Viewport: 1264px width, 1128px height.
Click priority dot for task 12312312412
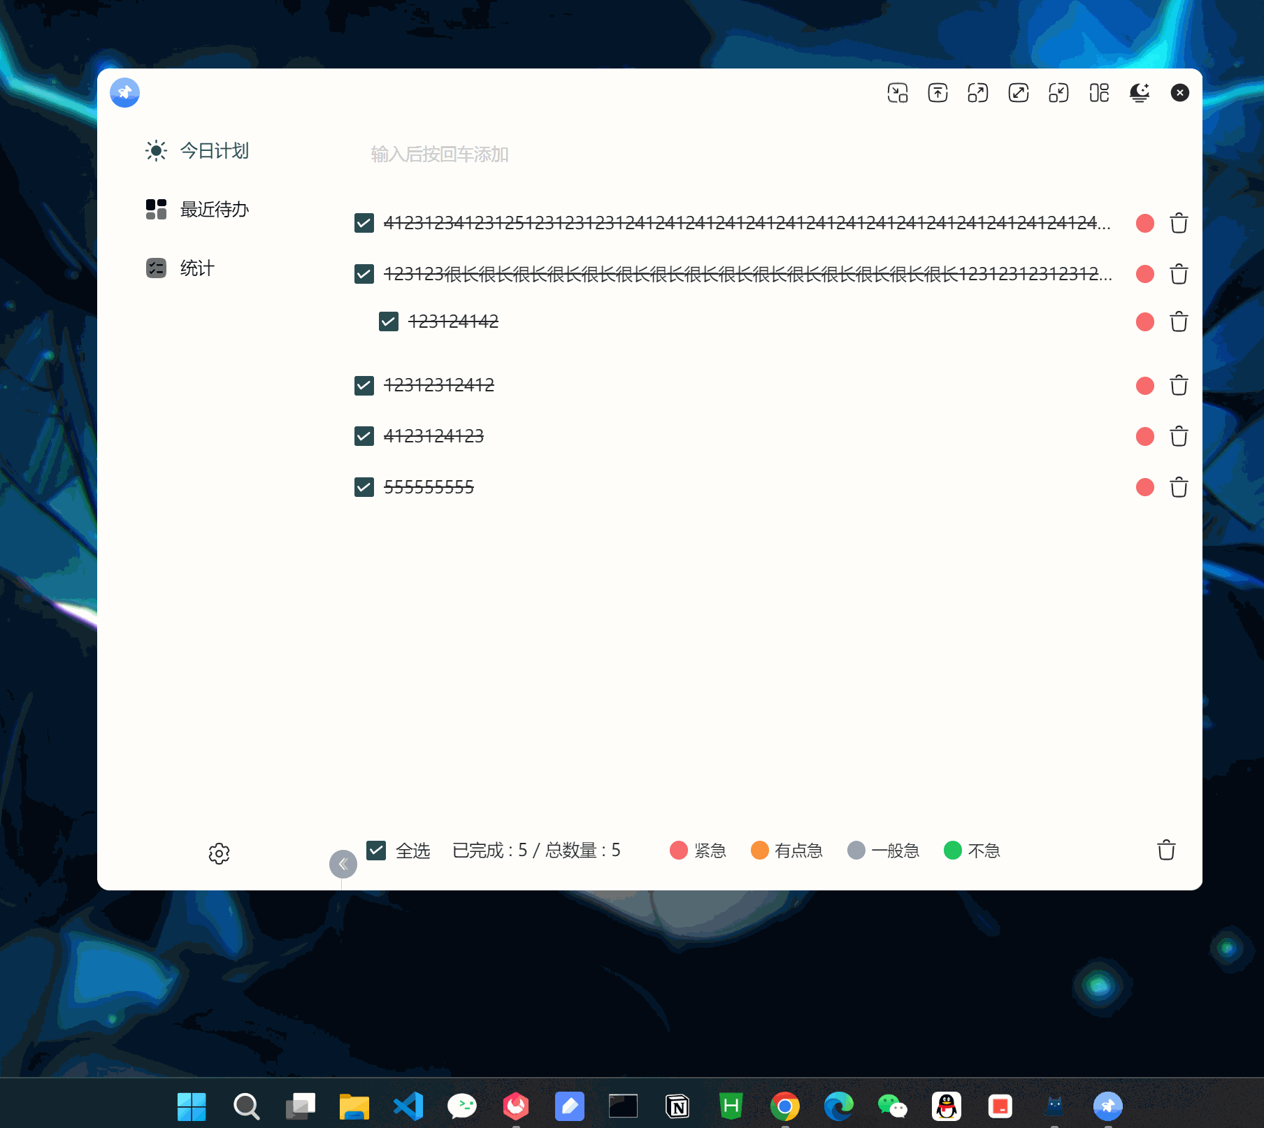point(1145,385)
